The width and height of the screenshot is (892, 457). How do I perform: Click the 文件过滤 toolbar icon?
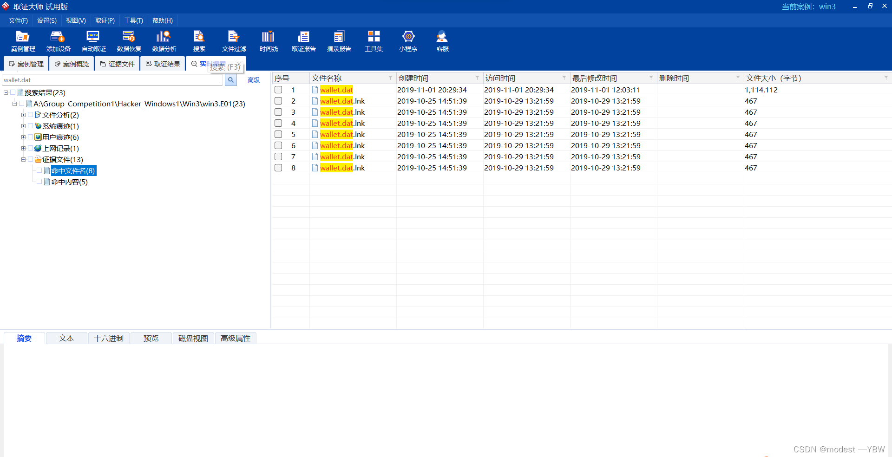[233, 41]
